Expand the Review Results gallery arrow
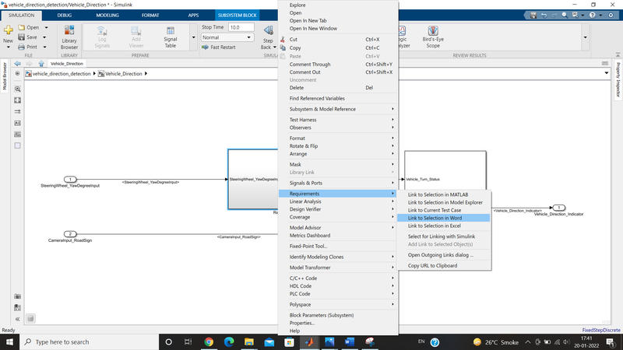The image size is (623, 350). click(x=586, y=37)
